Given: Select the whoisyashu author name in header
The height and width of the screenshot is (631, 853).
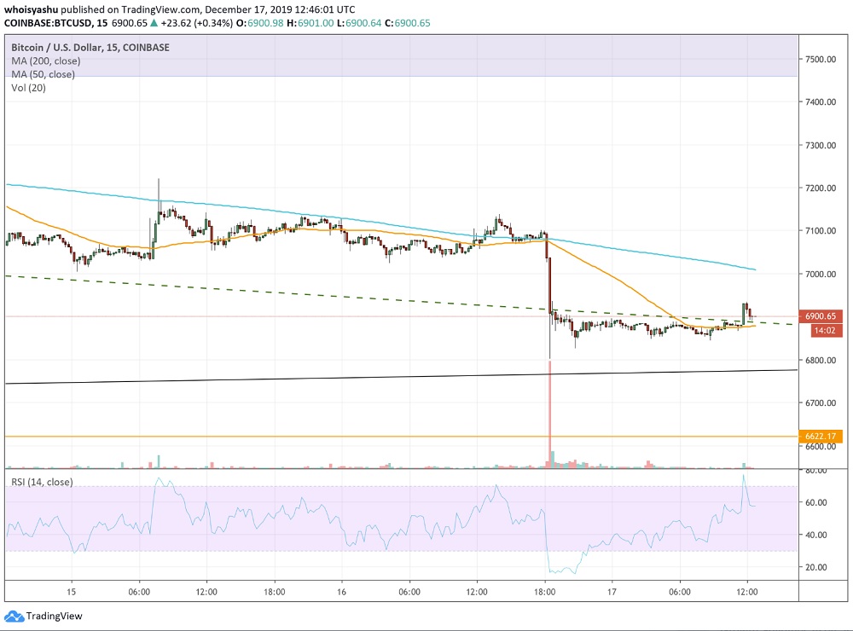Looking at the screenshot, I should [30, 8].
